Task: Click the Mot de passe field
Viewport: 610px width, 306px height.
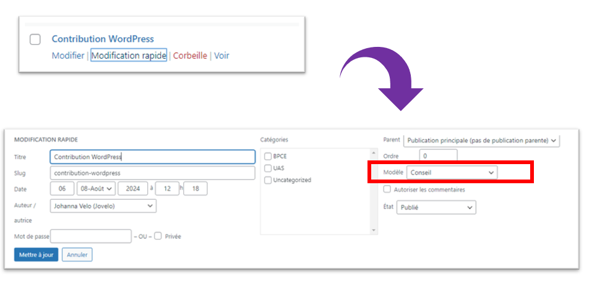Action: (x=90, y=236)
